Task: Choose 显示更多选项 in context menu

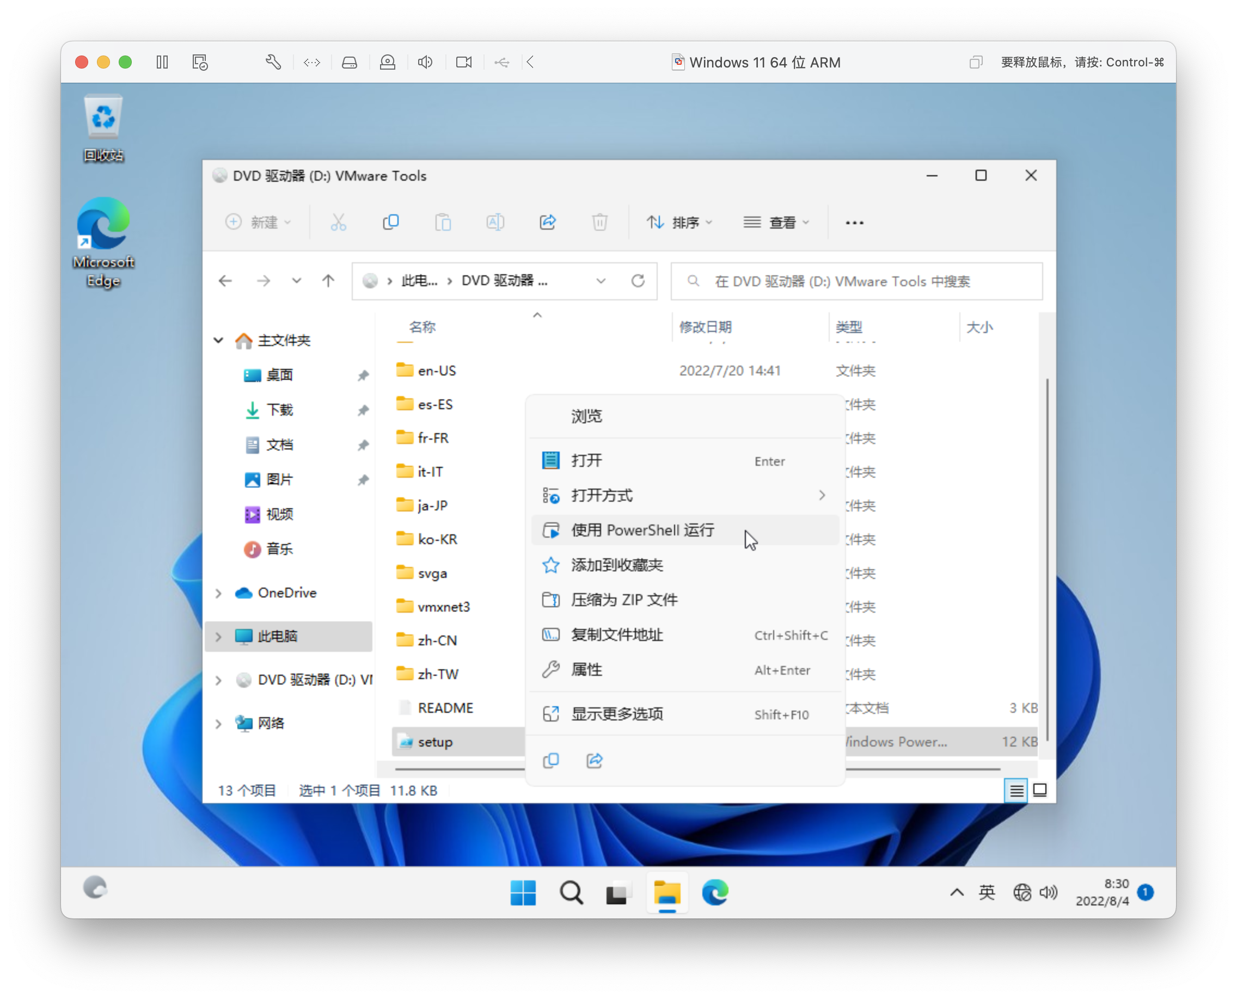Action: click(x=617, y=714)
